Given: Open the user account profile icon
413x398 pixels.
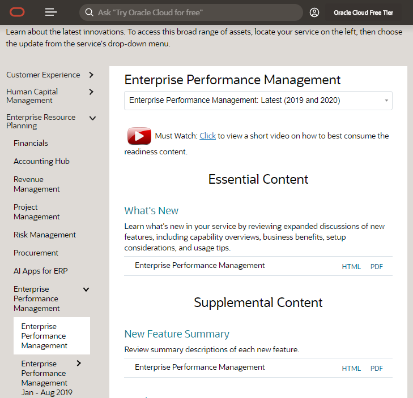Looking at the screenshot, I should (314, 12).
